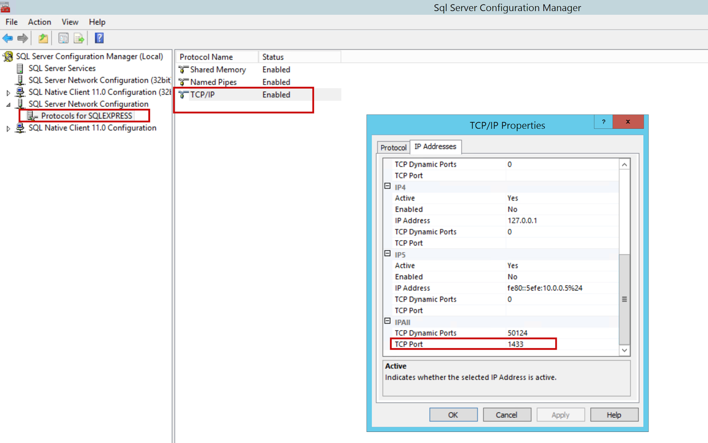Click the Protocol Name column header

pos(217,57)
